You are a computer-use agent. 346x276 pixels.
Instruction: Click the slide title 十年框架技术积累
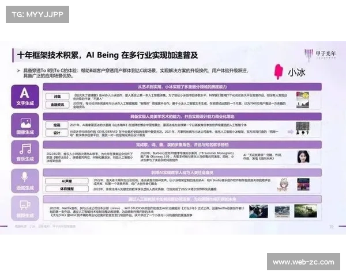pos(107,55)
